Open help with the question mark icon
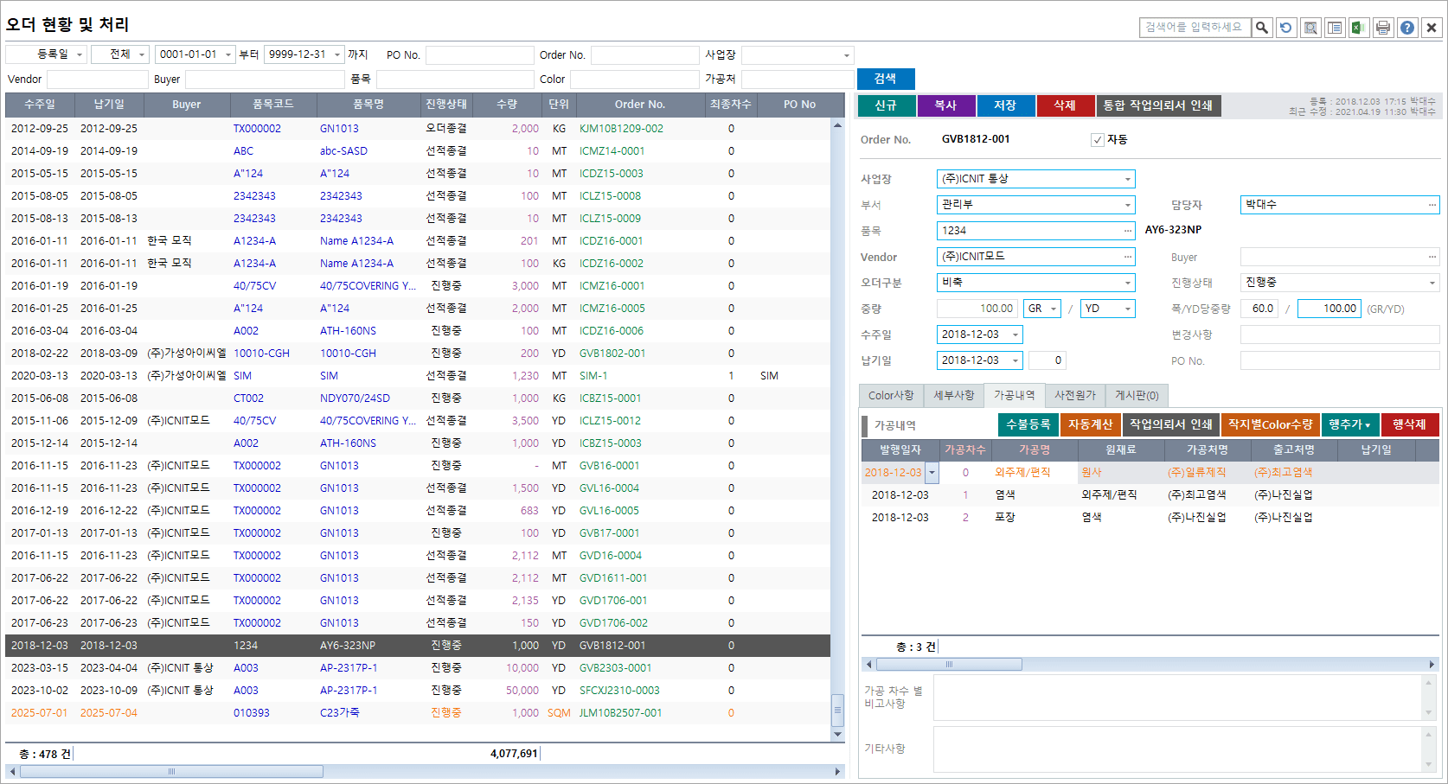Image resolution: width=1448 pixels, height=784 pixels. coord(1407,28)
